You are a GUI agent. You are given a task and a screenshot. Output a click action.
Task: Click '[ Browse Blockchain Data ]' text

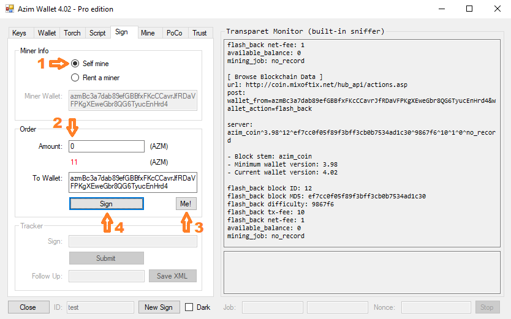coord(275,77)
